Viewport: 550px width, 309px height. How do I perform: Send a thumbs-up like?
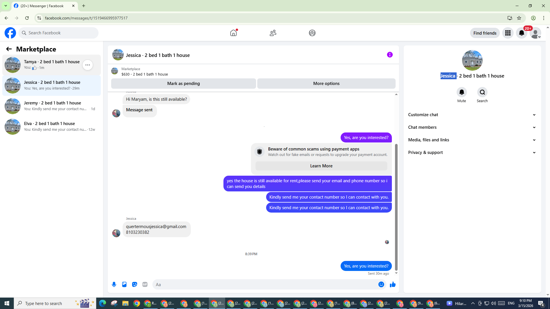[x=393, y=284]
